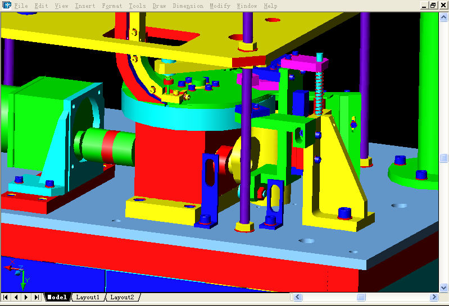Open the Edit menu
Image resolution: width=449 pixels, height=306 pixels.
pos(41,6)
